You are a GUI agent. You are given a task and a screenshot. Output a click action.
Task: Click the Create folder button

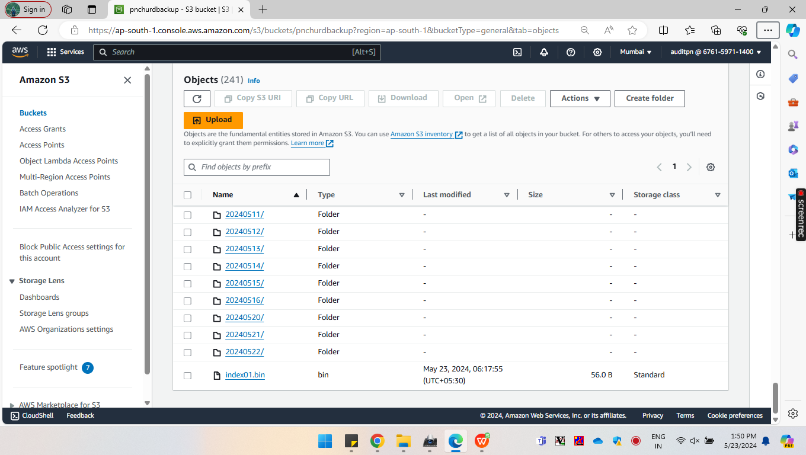coord(650,98)
